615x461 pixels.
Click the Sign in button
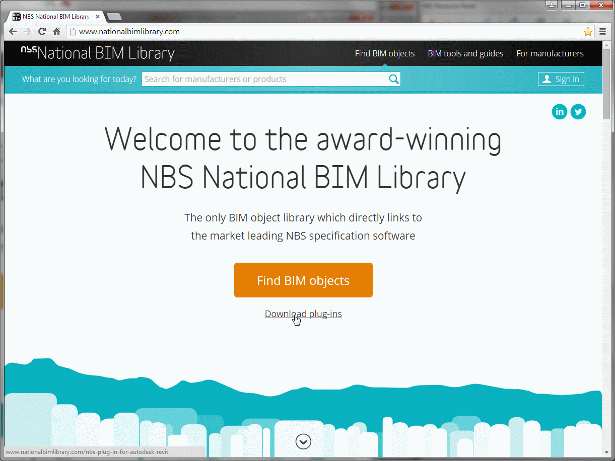pos(561,79)
